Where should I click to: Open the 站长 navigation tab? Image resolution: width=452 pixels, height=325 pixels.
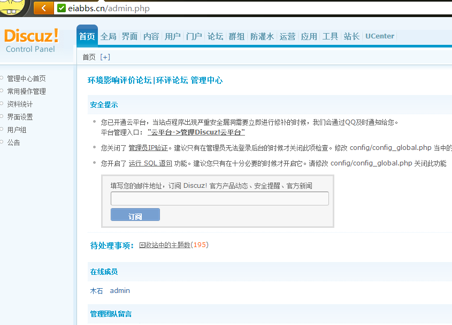[351, 36]
